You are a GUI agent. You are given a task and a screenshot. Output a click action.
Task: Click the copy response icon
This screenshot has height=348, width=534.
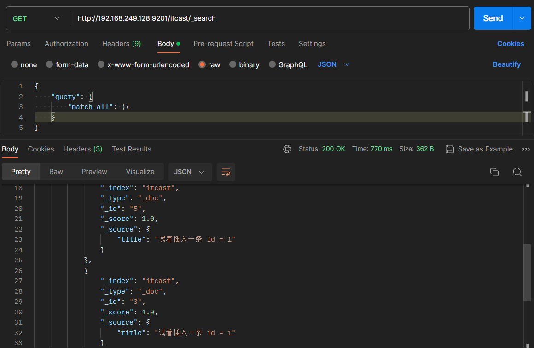point(494,172)
